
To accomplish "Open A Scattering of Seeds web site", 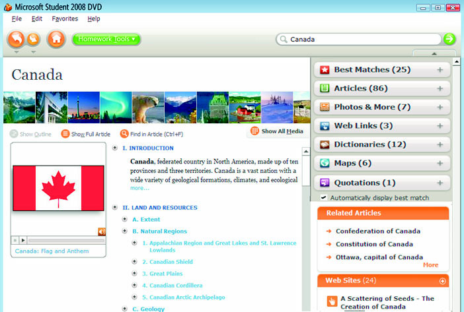I will click(387, 303).
